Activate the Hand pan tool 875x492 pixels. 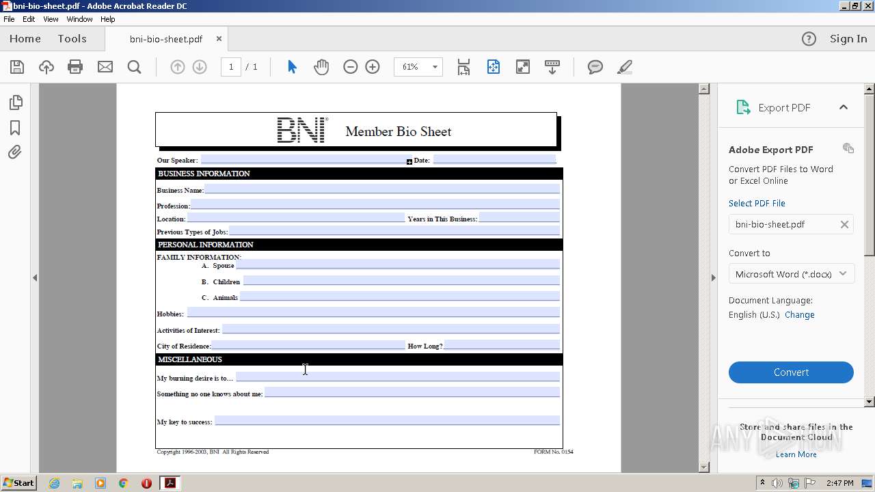click(x=321, y=67)
